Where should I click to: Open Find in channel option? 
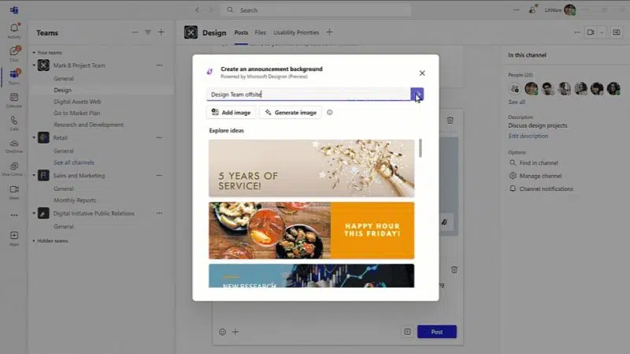534,163
